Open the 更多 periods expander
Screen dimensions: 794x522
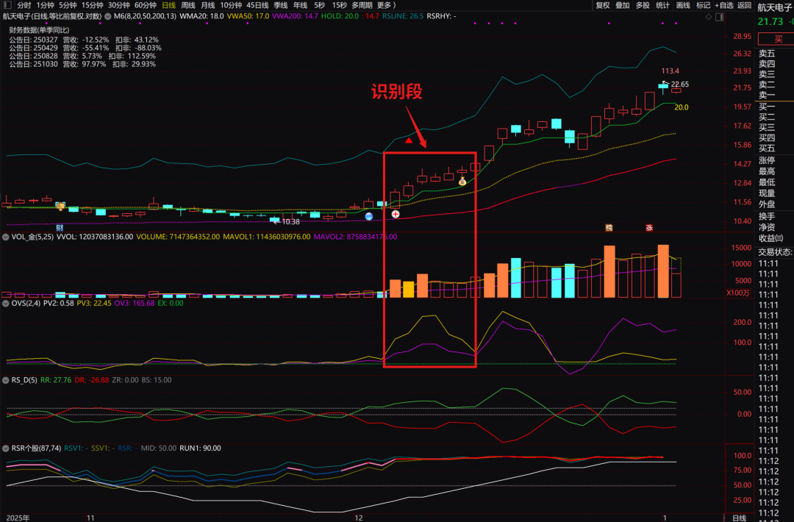pyautogui.click(x=387, y=5)
